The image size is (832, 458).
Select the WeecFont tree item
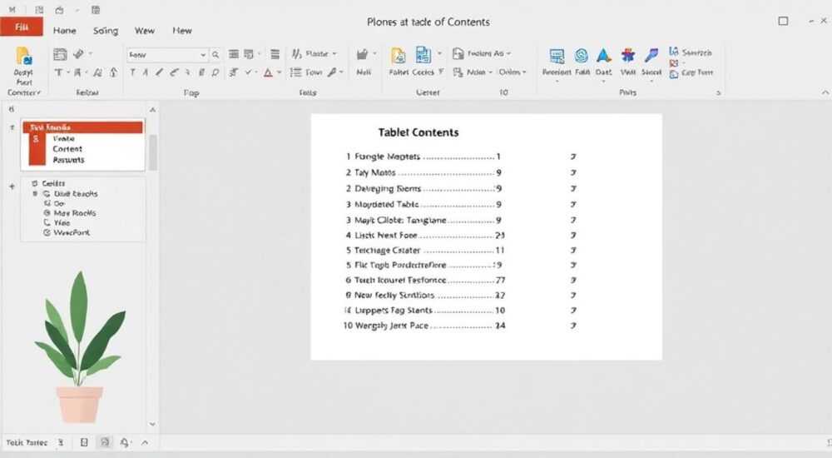72,232
